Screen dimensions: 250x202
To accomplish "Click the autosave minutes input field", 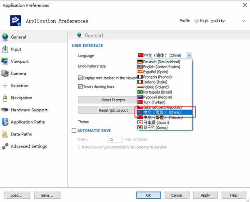I will pos(115,139).
